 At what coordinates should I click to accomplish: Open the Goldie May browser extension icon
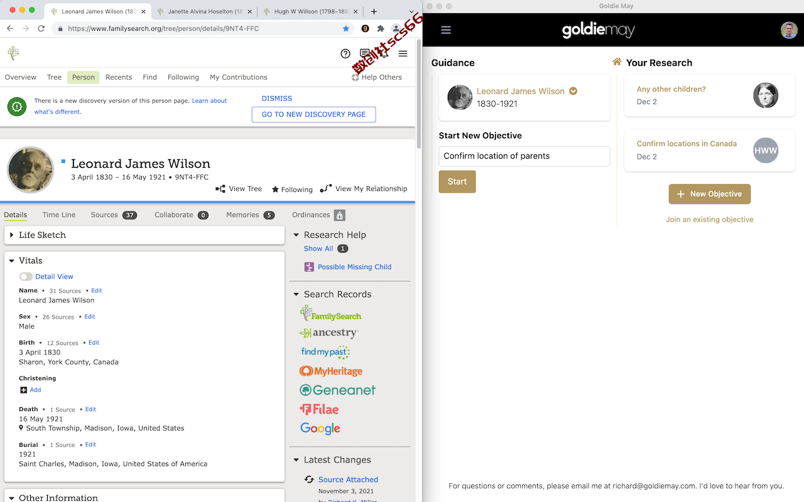coord(366,28)
